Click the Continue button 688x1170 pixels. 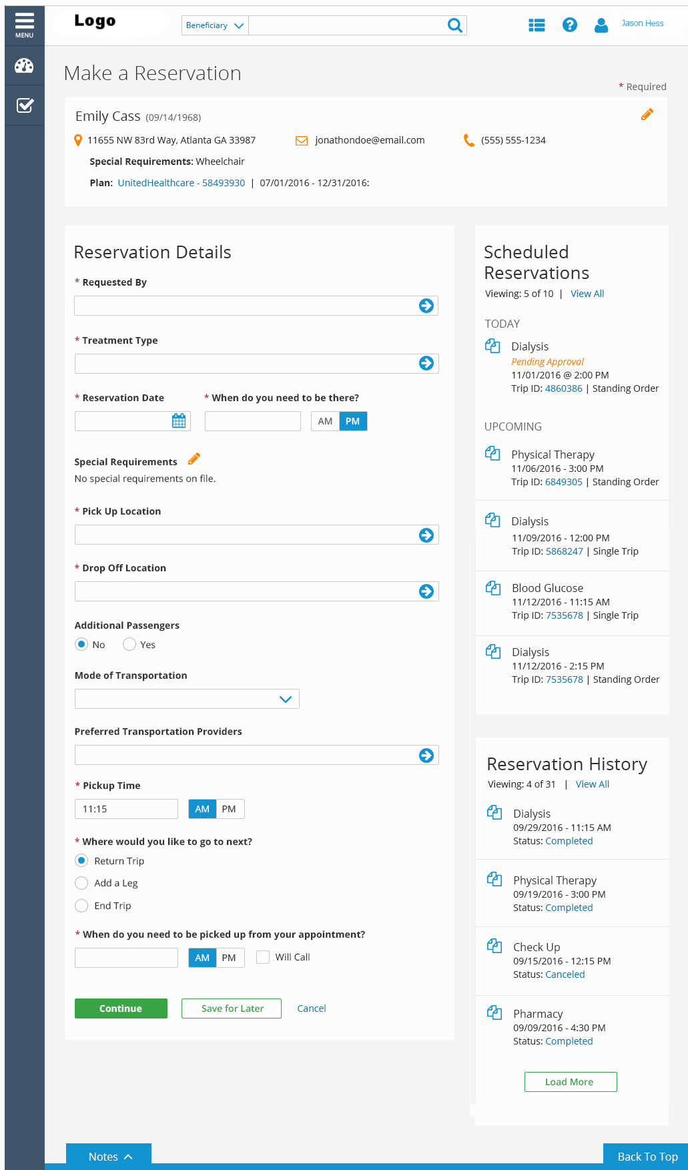tap(121, 1008)
